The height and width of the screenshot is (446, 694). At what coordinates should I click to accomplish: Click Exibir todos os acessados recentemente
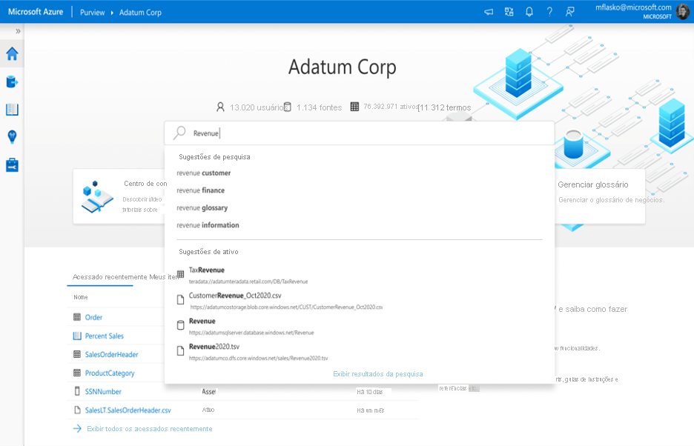click(x=150, y=429)
